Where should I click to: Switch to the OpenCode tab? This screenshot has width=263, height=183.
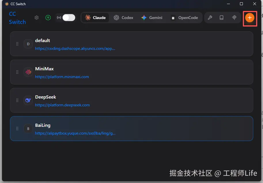point(184,18)
